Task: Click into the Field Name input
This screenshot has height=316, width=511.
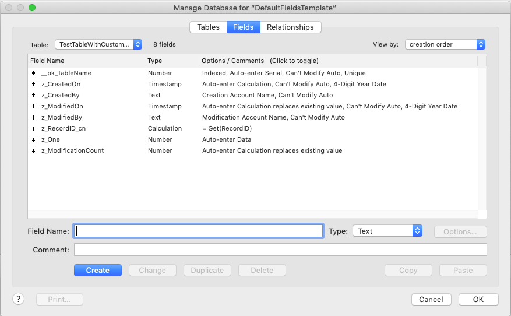Action: pyautogui.click(x=198, y=231)
